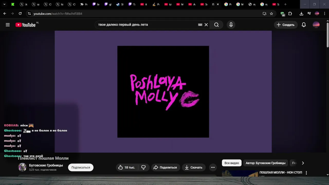Click the Poshlaya Molly video player
This screenshot has height=185, width=329.
(x=163, y=92)
